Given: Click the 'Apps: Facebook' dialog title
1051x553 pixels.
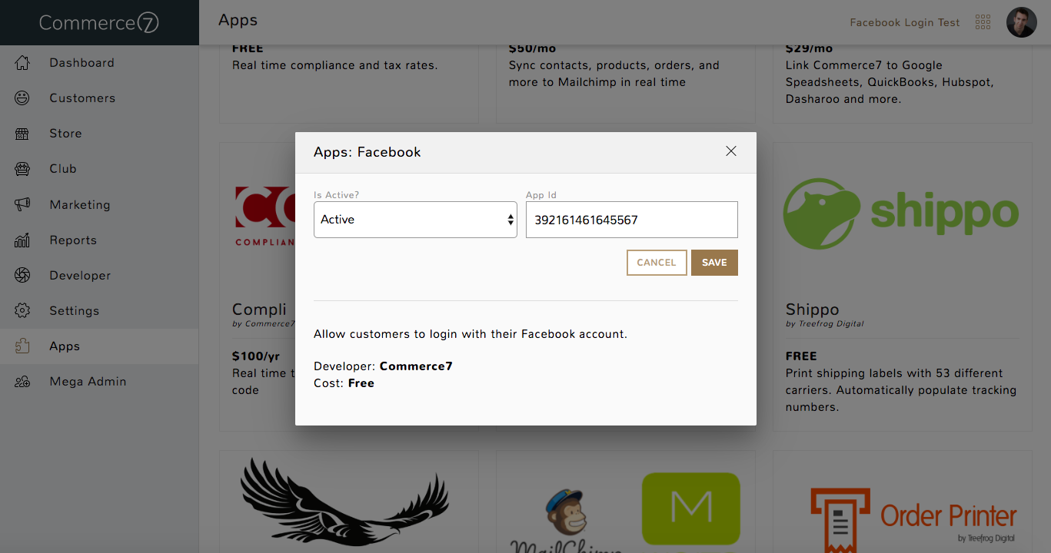Looking at the screenshot, I should click(367, 152).
